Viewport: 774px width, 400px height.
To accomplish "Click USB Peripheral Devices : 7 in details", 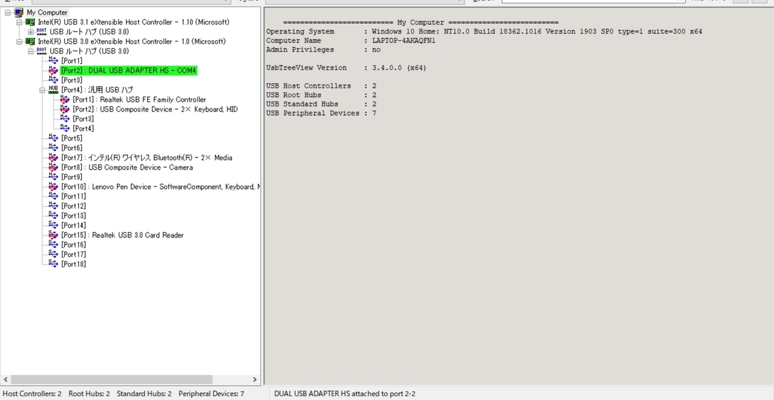I will 321,113.
